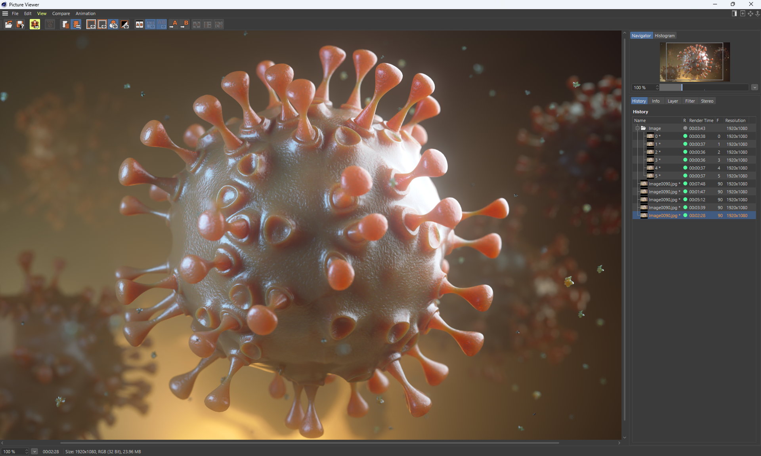Image resolution: width=761 pixels, height=456 pixels.
Task: Toggle the RGB channels display icon
Action: 113,25
